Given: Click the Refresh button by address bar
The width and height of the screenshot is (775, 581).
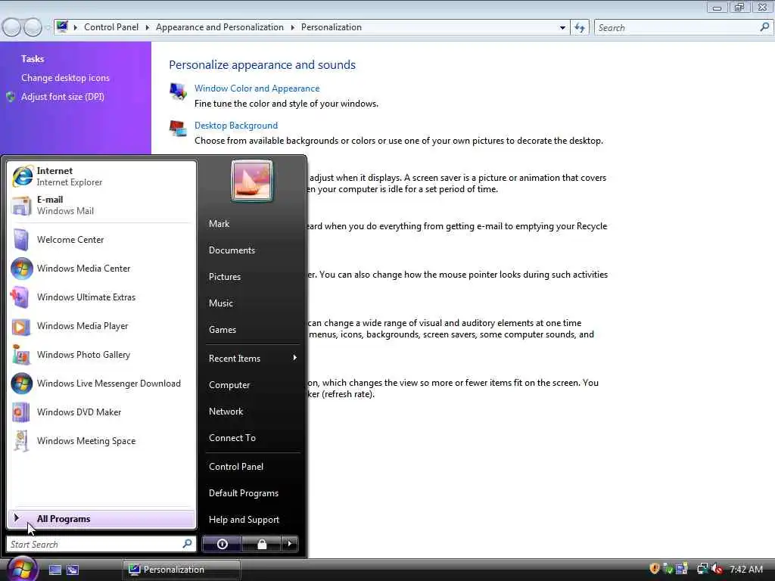Looking at the screenshot, I should coord(580,28).
